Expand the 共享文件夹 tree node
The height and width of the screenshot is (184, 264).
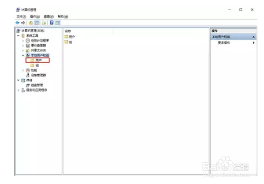tap(23, 50)
